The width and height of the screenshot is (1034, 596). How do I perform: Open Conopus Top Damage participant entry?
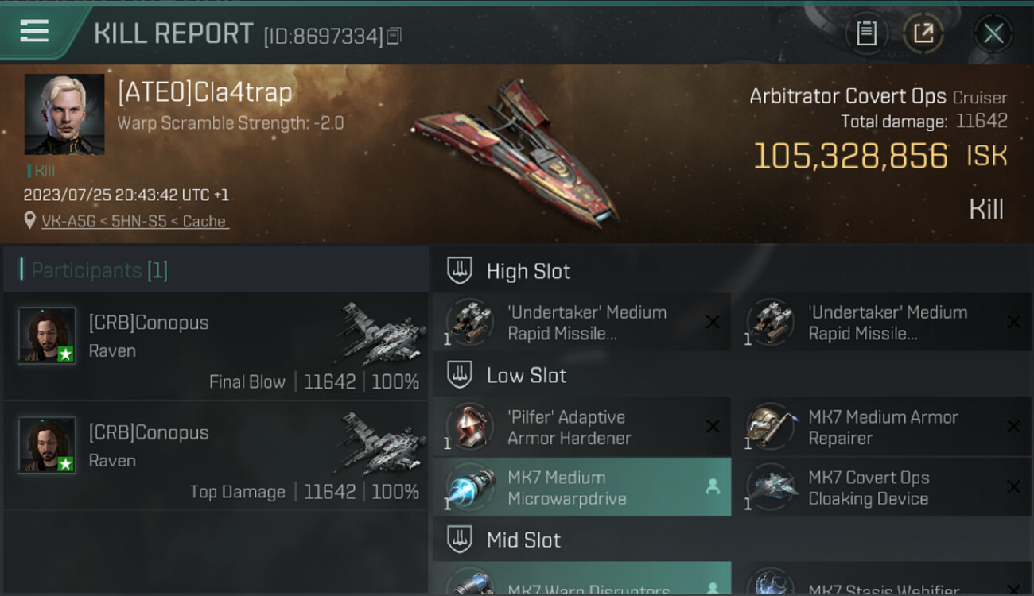point(216,455)
